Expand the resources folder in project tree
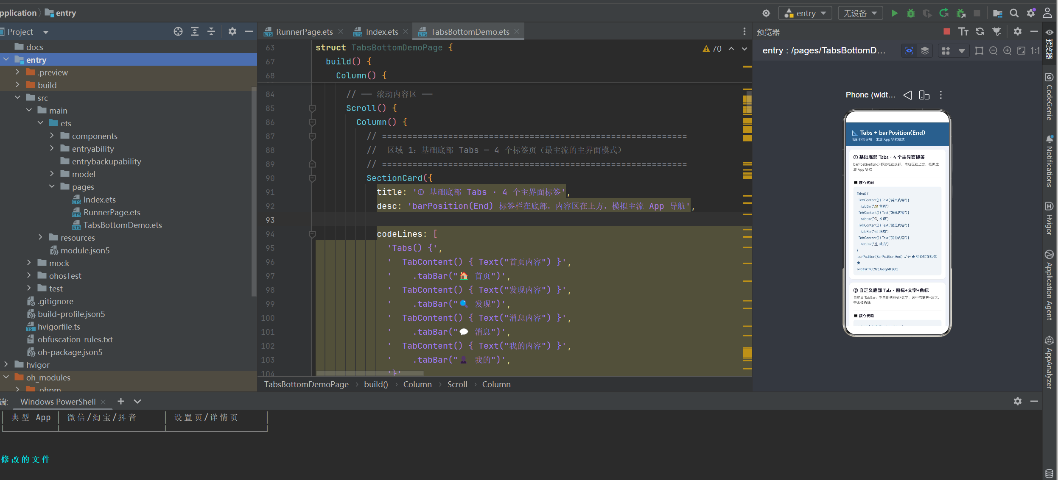Image resolution: width=1058 pixels, height=480 pixels. [x=40, y=237]
